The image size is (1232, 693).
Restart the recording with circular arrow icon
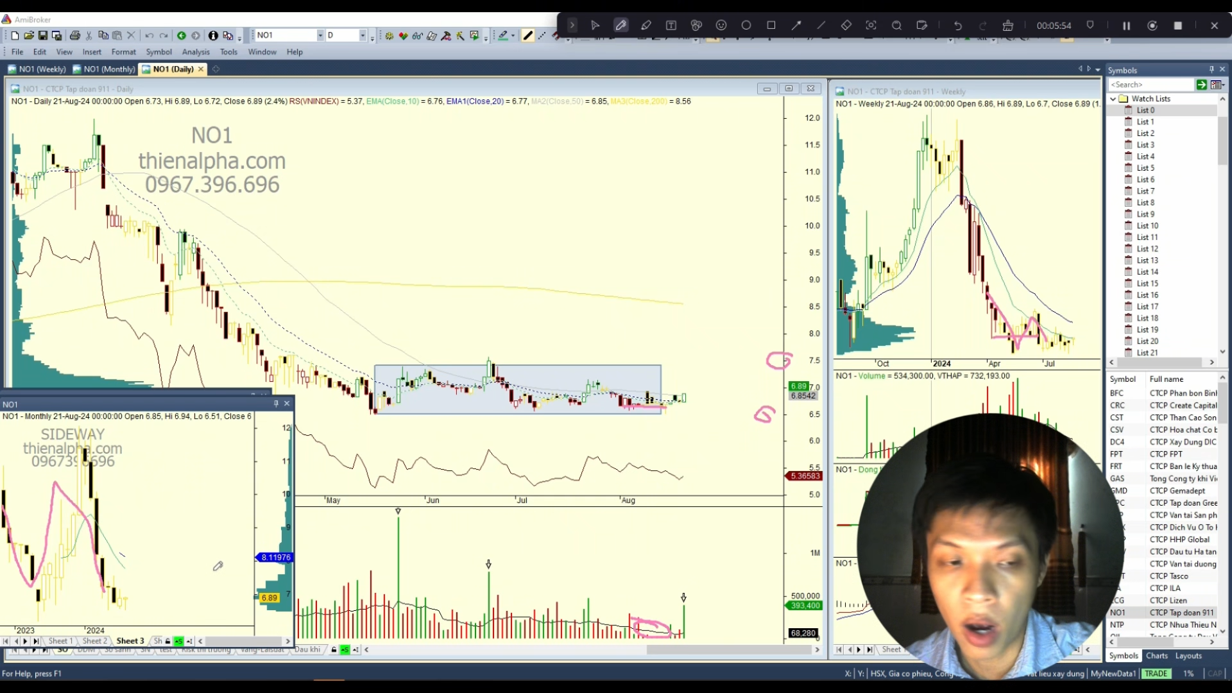click(1152, 26)
